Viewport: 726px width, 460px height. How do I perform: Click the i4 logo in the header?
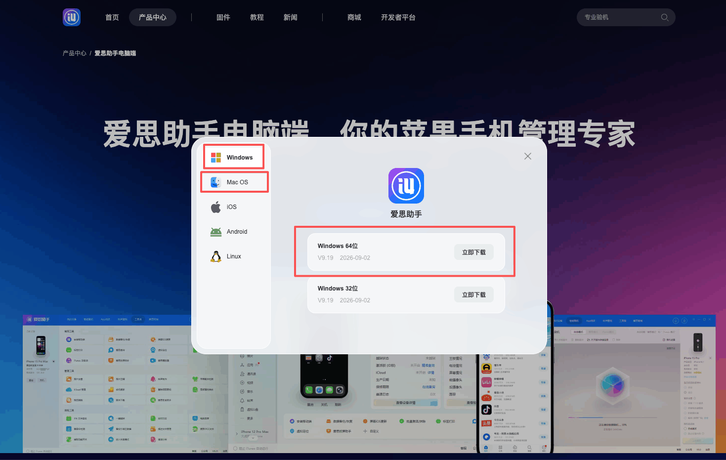(72, 17)
